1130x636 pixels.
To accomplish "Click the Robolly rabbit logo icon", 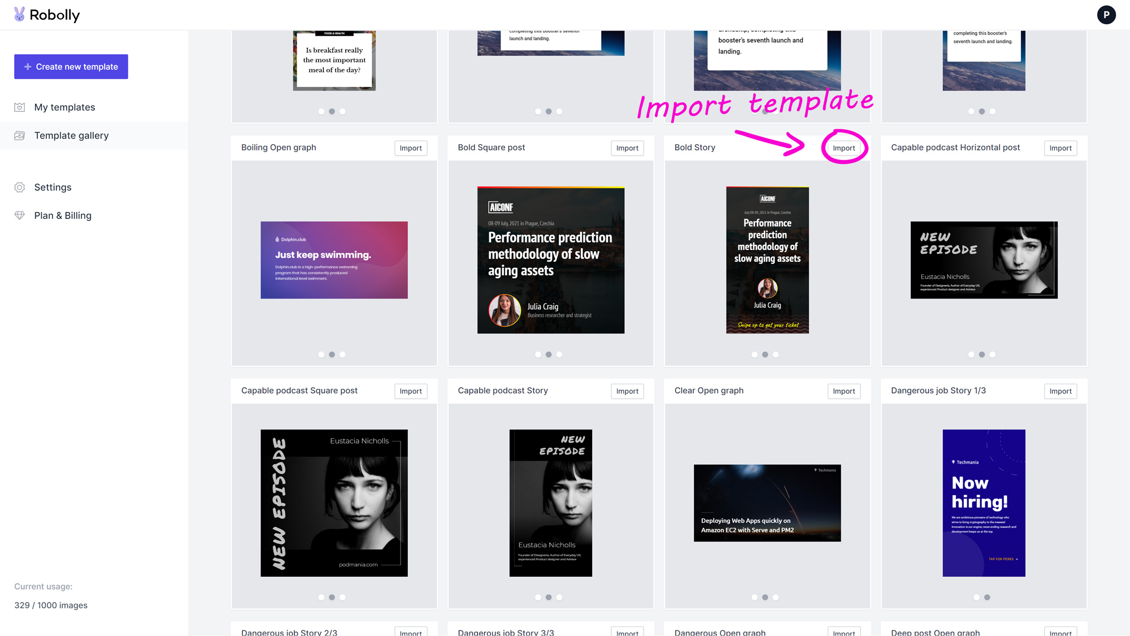I will pos(19,14).
